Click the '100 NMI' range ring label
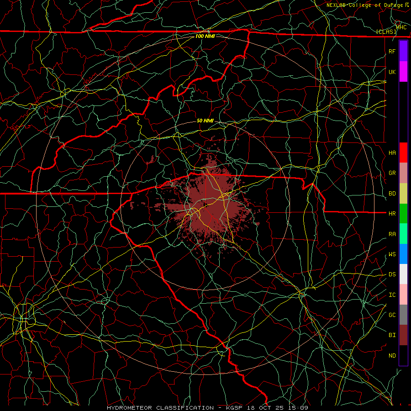This screenshot has height=411, width=411. click(205, 36)
